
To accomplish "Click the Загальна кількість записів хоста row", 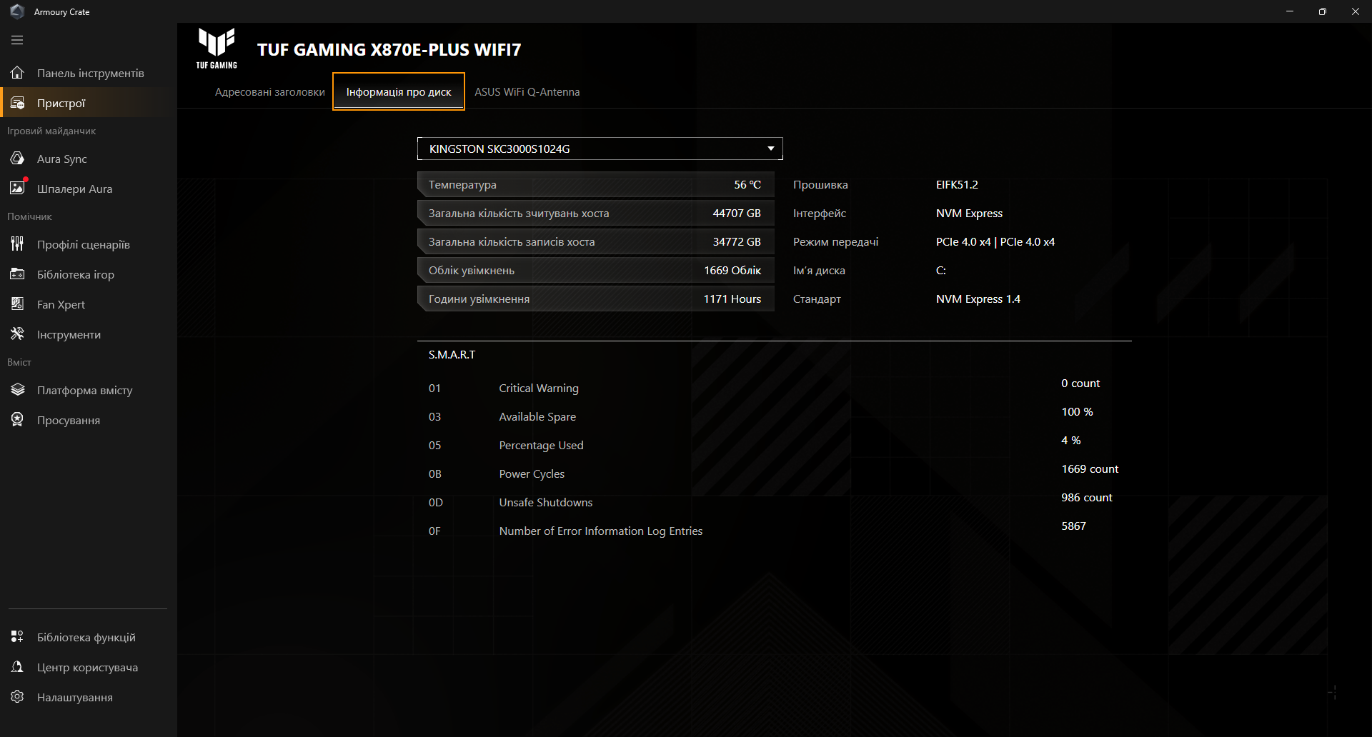I will point(595,241).
